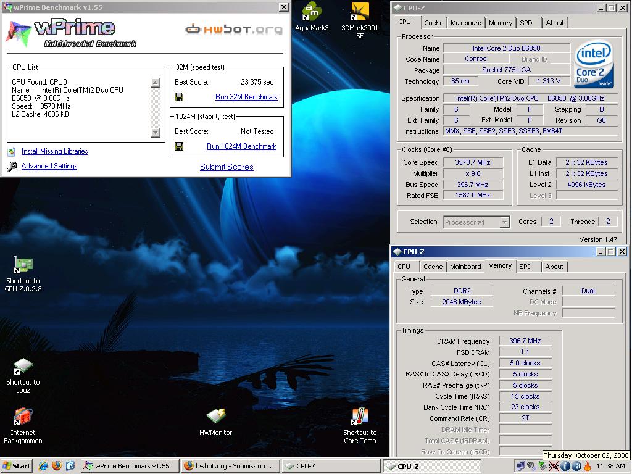Select the CPU tab in lower CPU-Z
Screen dimensions: 632x474
click(404, 267)
